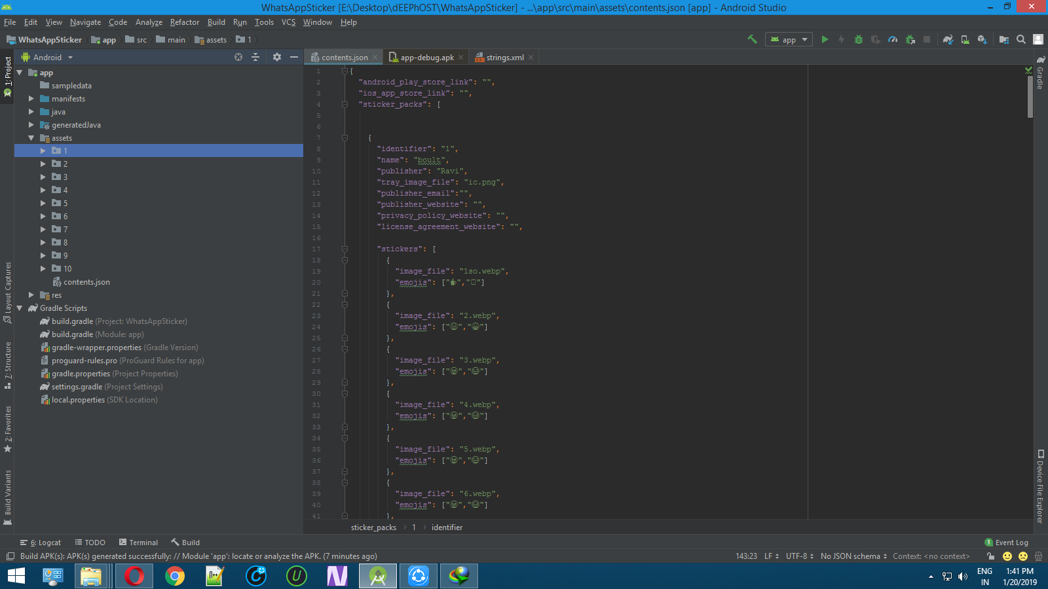Click the Run with Coverage icon

(x=876, y=39)
